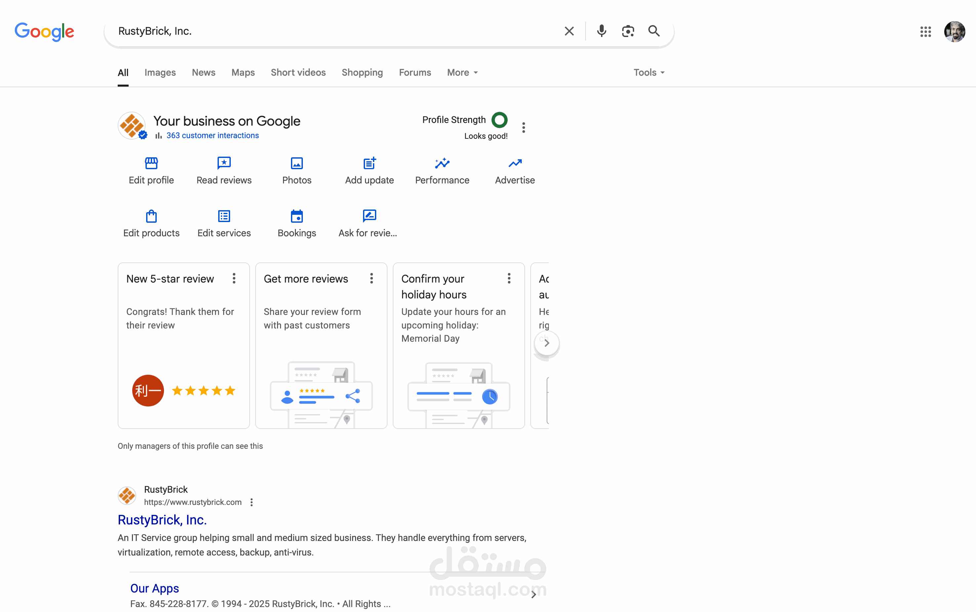Open Performance icon
The height and width of the screenshot is (612, 976).
pos(442,163)
